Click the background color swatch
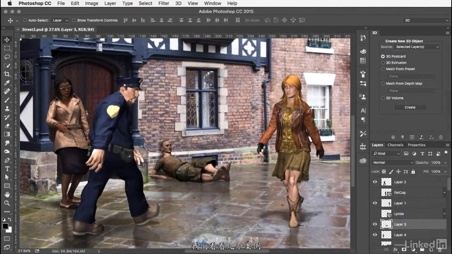 click(x=10, y=230)
